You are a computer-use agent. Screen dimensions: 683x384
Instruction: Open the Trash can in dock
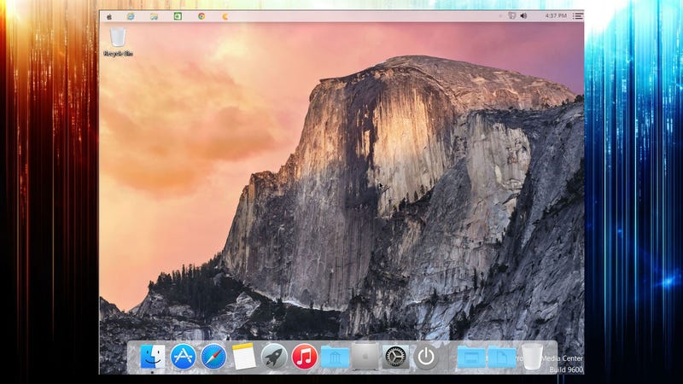point(532,357)
